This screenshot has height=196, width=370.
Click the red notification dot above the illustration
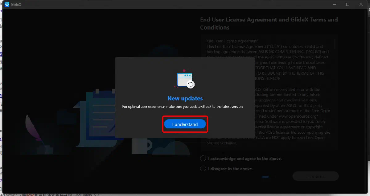[x=184, y=70]
